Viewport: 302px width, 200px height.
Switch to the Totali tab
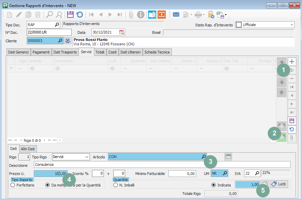(x=100, y=52)
